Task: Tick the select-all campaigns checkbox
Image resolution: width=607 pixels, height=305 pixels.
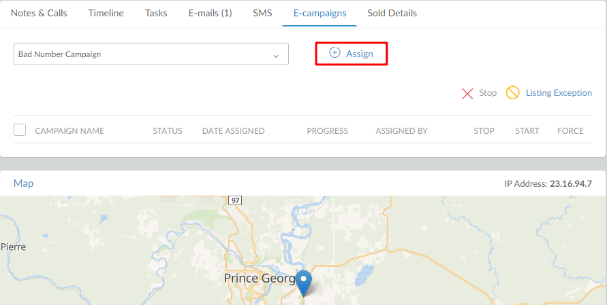Action: (20, 130)
